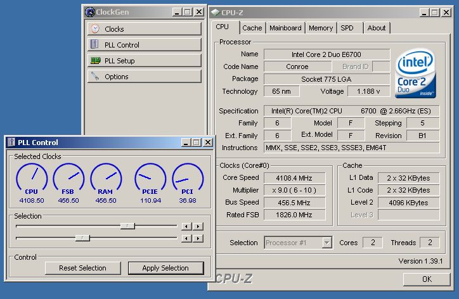Click the lower Selection slider thumb
The image size is (459, 299).
click(82, 238)
